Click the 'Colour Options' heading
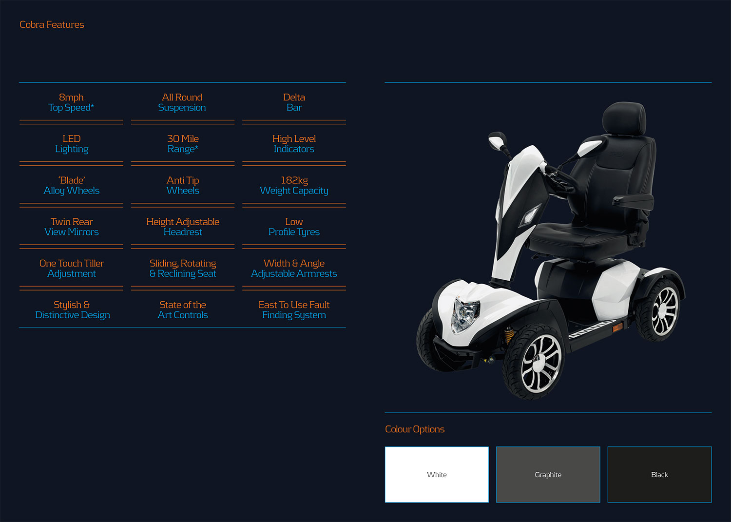 [415, 429]
